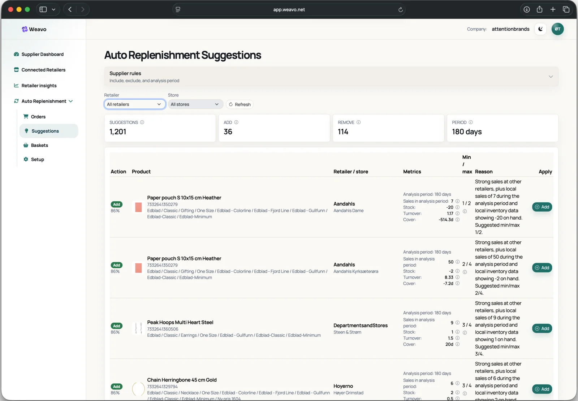Viewport: 578px width, 401px height.
Task: Show info for Hoyerno sales value 6
Action: tap(457, 383)
